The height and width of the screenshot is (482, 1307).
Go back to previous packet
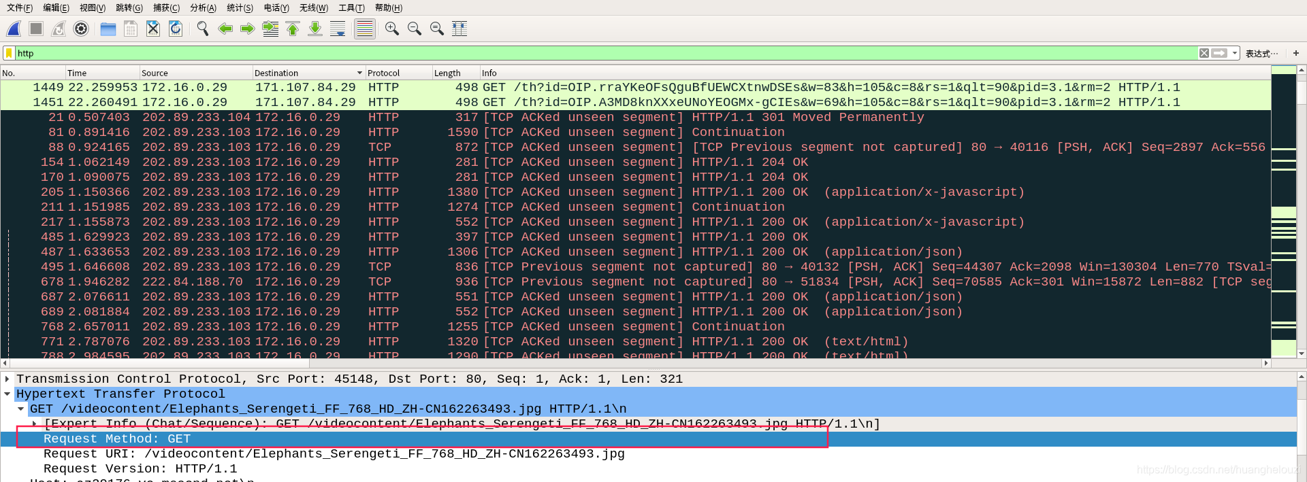[225, 29]
